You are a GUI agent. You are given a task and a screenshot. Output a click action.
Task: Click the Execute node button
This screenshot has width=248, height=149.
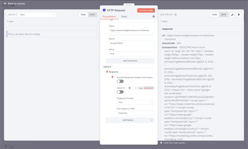tap(146, 10)
